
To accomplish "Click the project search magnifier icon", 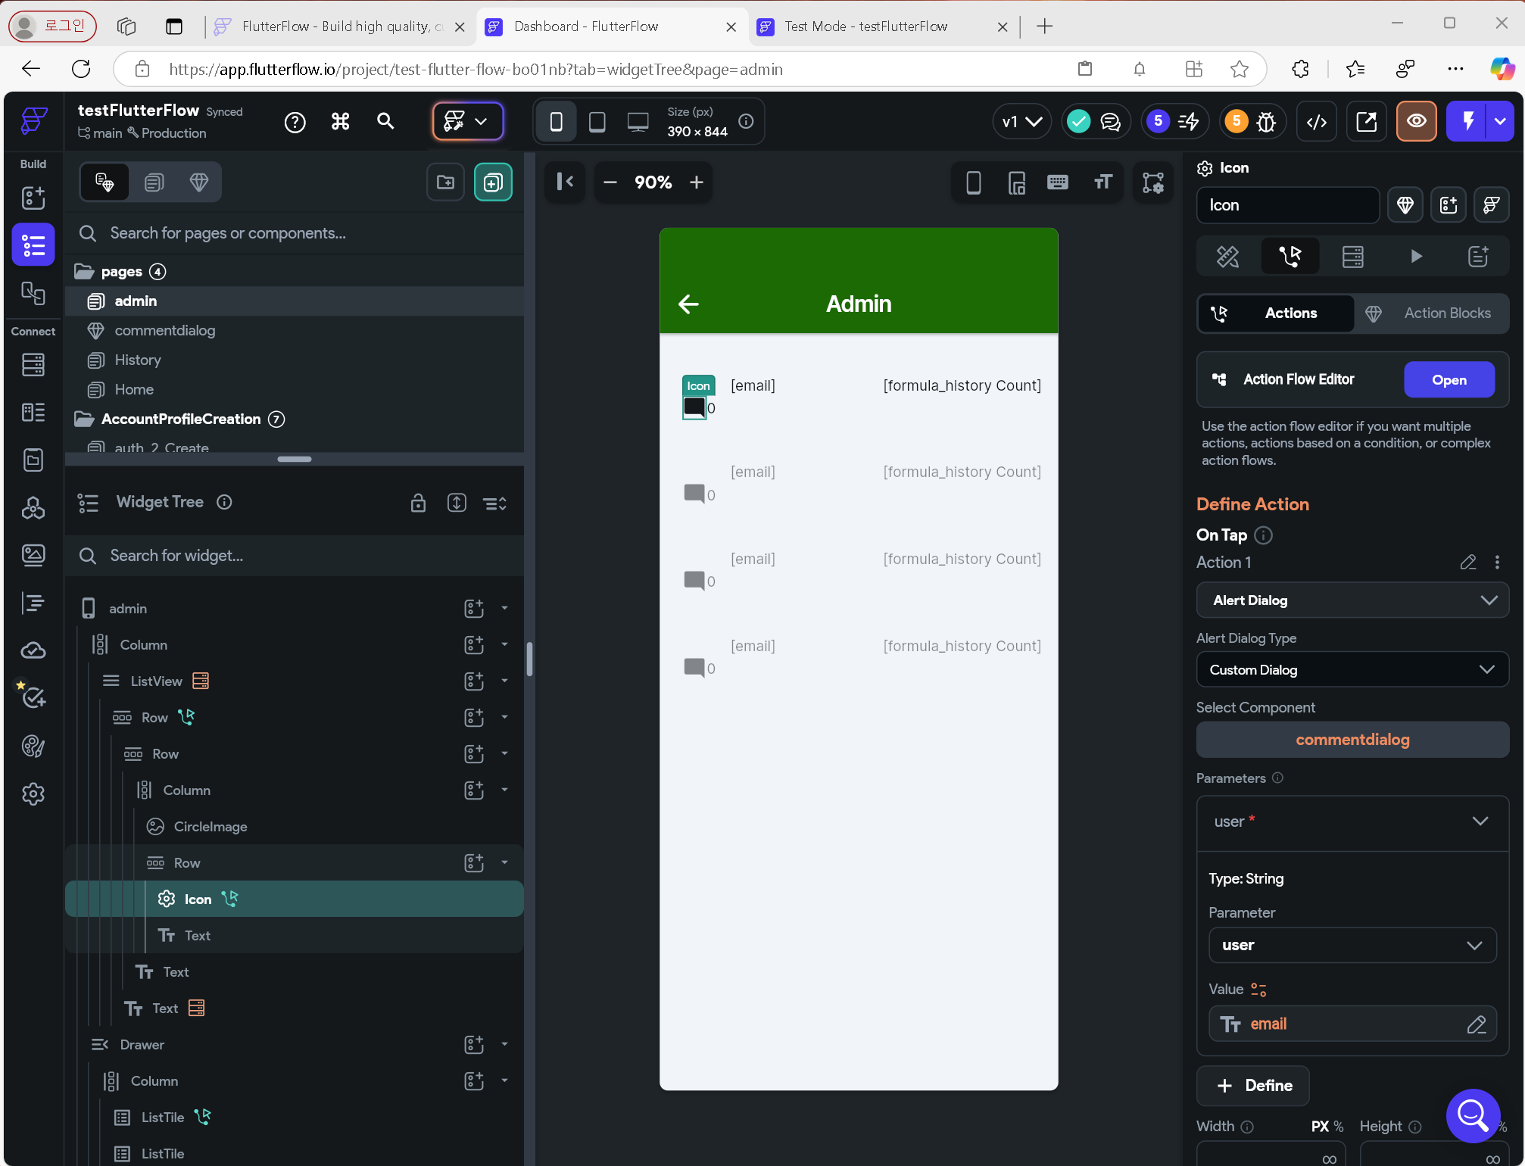I will 385,121.
